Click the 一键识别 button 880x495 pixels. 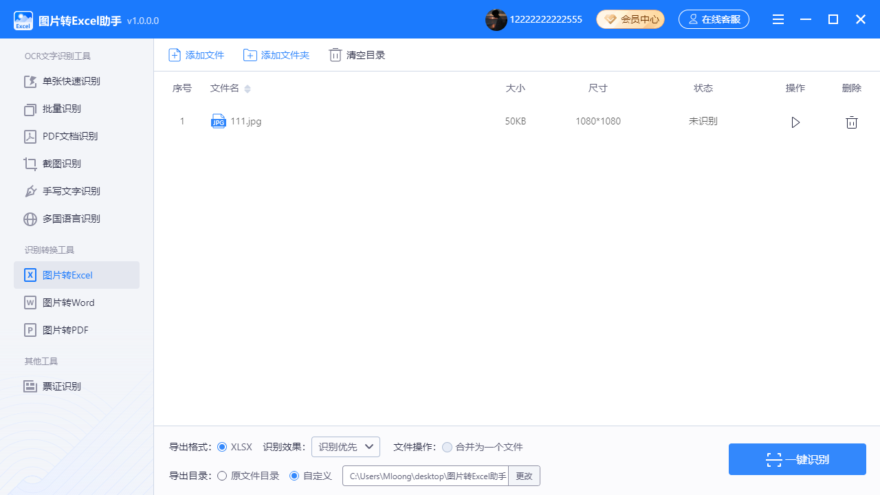(797, 459)
